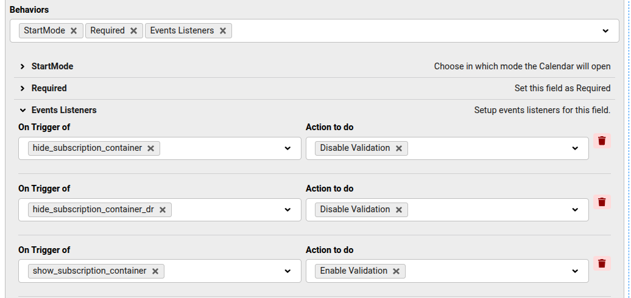Image resolution: width=631 pixels, height=298 pixels.
Task: Clear Disable Validation from the first action
Action: click(x=399, y=148)
